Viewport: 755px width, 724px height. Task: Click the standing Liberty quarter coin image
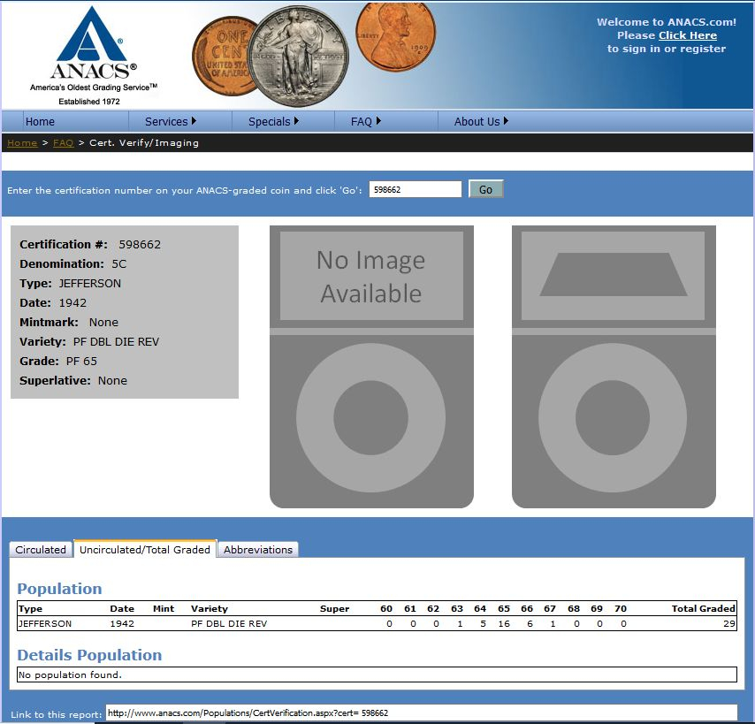coord(298,56)
